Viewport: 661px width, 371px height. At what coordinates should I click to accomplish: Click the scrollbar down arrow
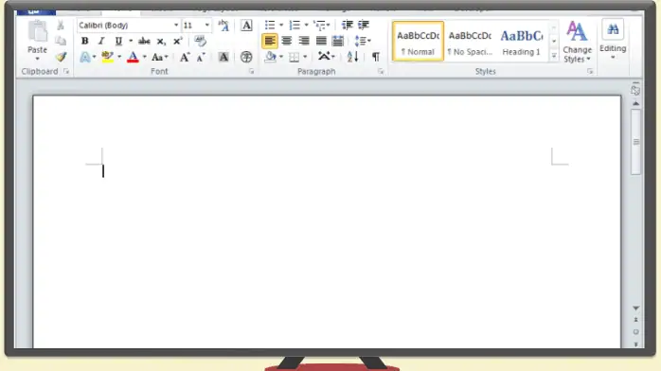click(635, 309)
